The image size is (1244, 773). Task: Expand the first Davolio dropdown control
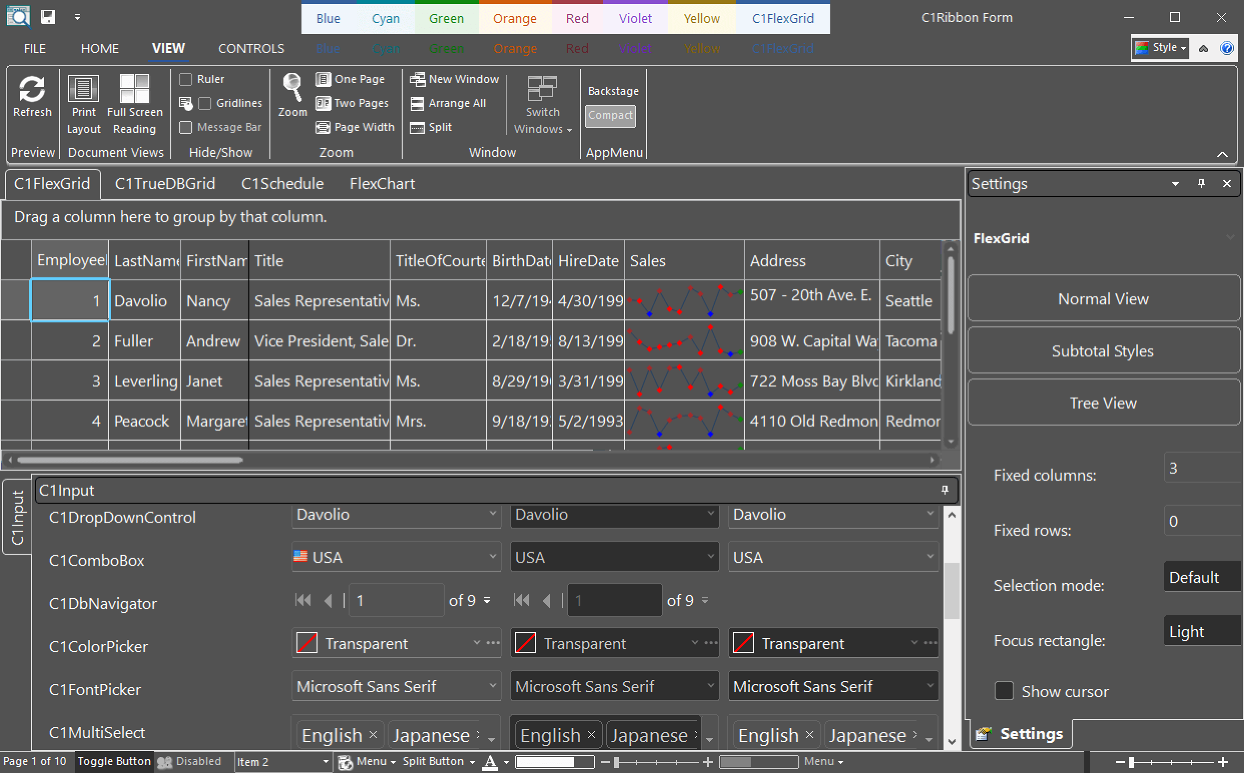(x=492, y=513)
